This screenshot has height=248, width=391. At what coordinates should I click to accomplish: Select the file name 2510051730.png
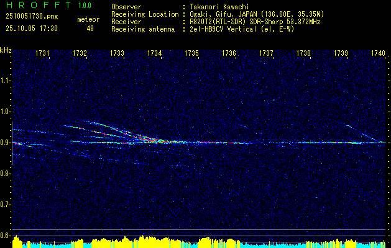(32, 17)
